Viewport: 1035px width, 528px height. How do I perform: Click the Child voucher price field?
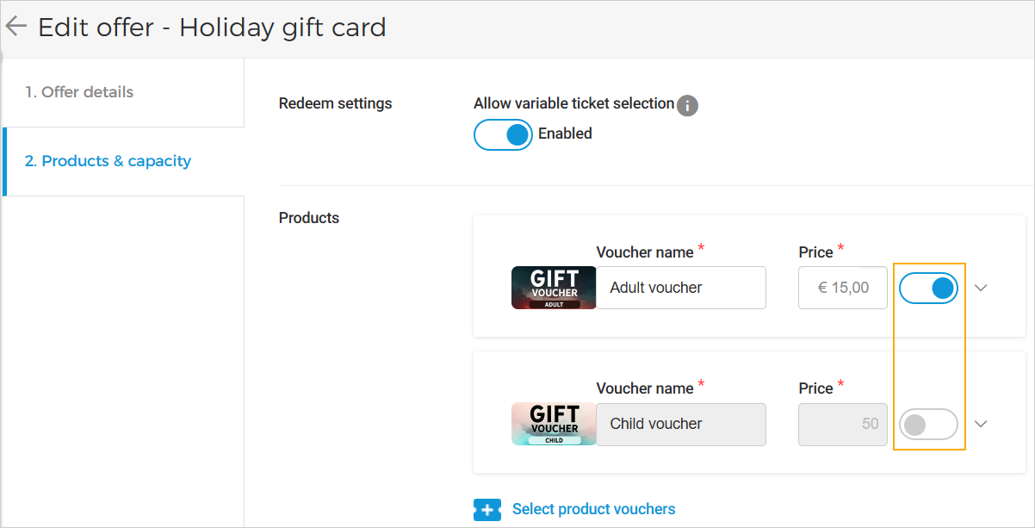coord(842,424)
